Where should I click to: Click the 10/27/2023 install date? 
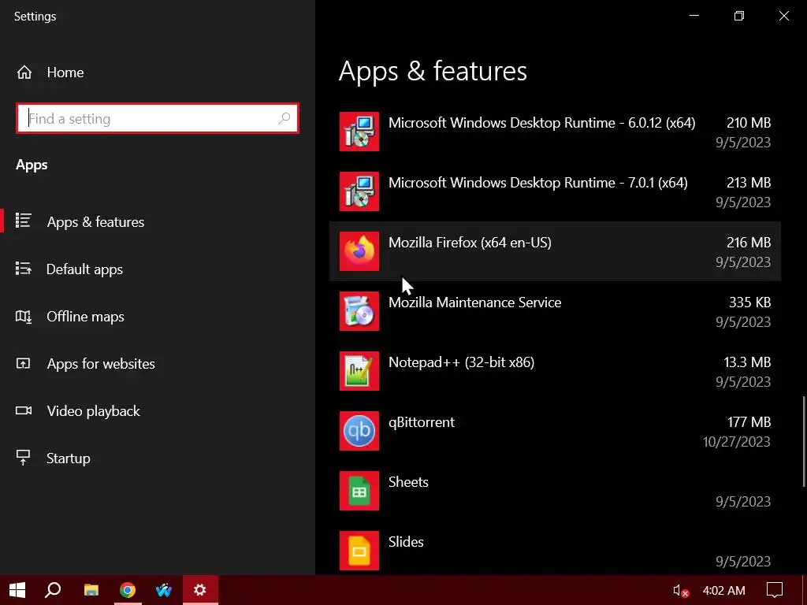(x=737, y=441)
